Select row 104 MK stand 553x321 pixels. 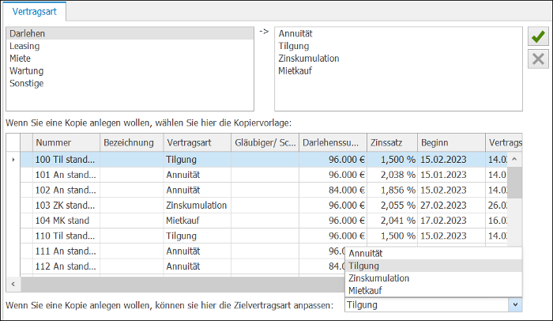pyautogui.click(x=264, y=221)
